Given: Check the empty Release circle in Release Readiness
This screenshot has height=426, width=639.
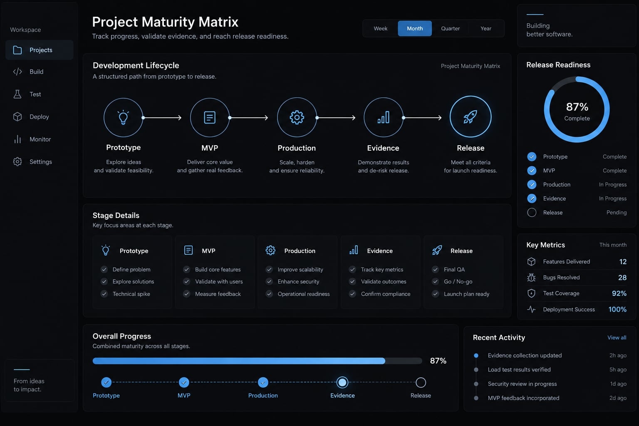Looking at the screenshot, I should [x=532, y=213].
